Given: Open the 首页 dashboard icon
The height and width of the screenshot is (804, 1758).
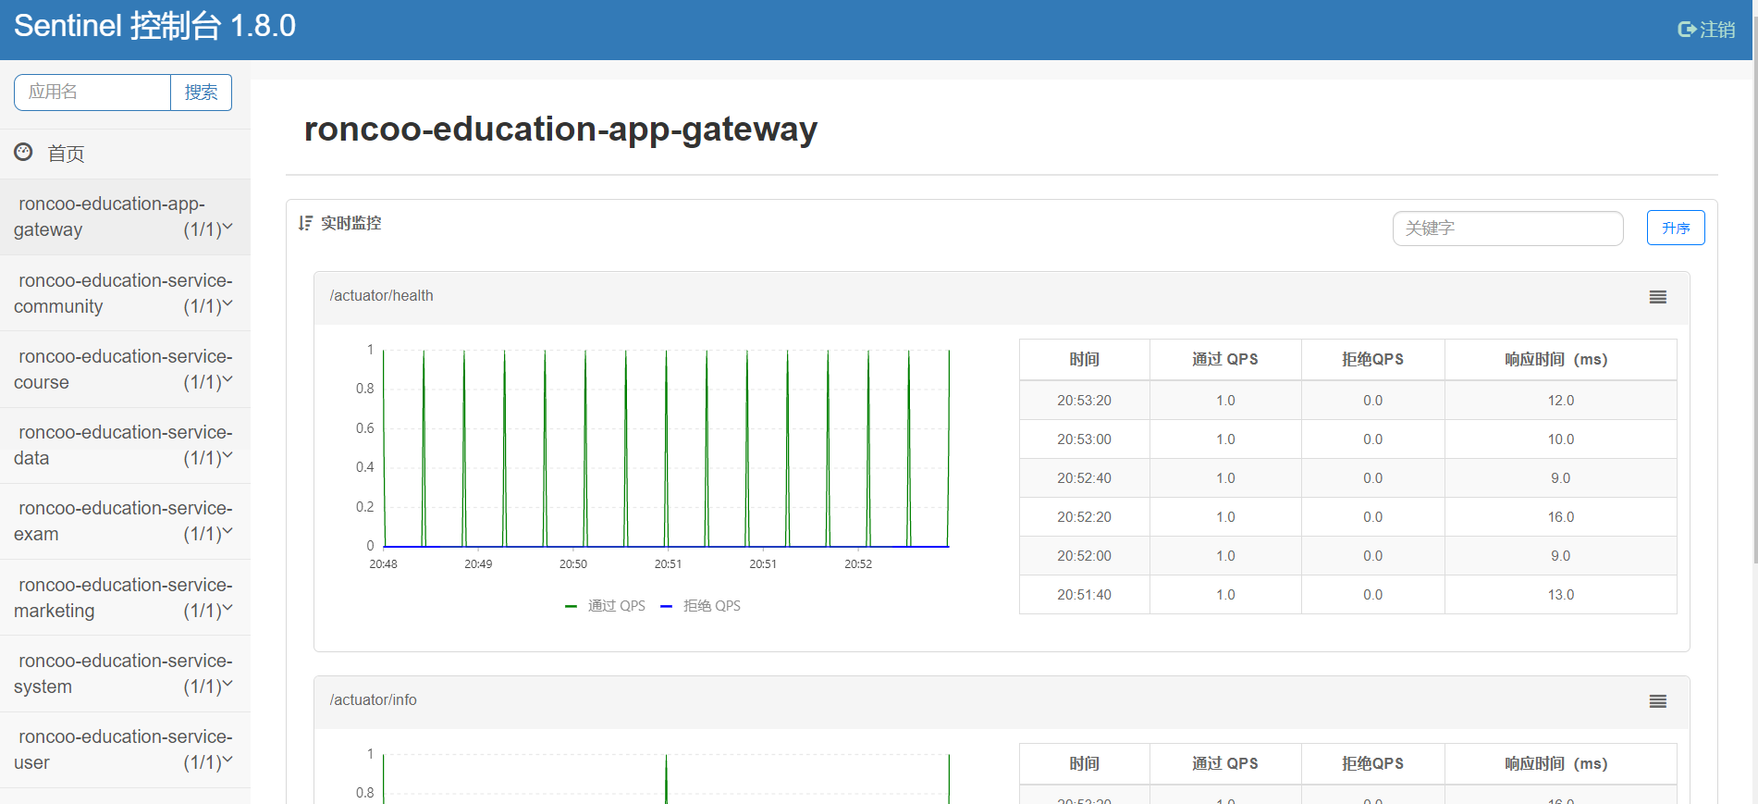Looking at the screenshot, I should [x=23, y=153].
